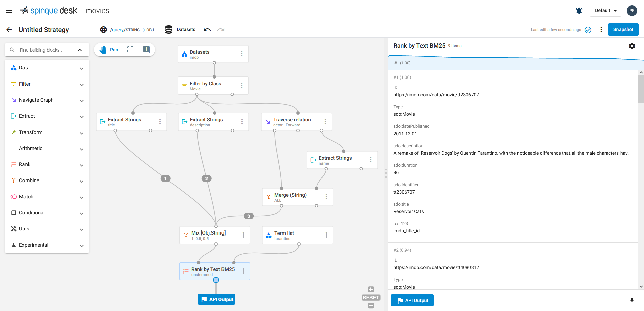Screen dimensions: 644x311
Task: Click the Untitled Strategy title
Action: pyautogui.click(x=44, y=30)
